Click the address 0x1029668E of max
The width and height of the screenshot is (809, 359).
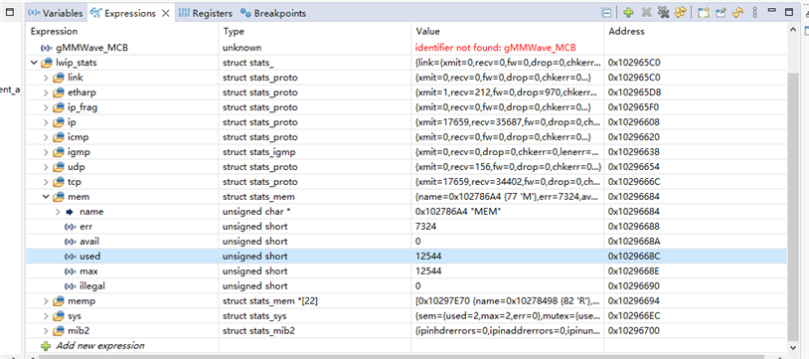pyautogui.click(x=634, y=271)
